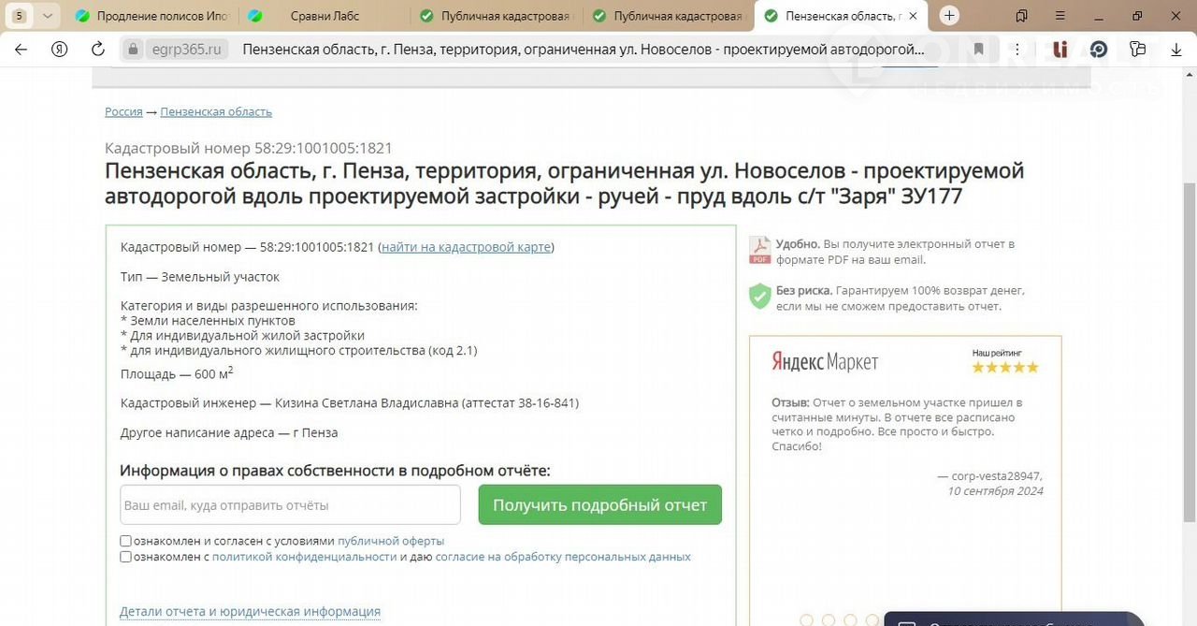Open the найти на кадастровой карте link
Screen dimensions: 1197x626
tap(466, 247)
